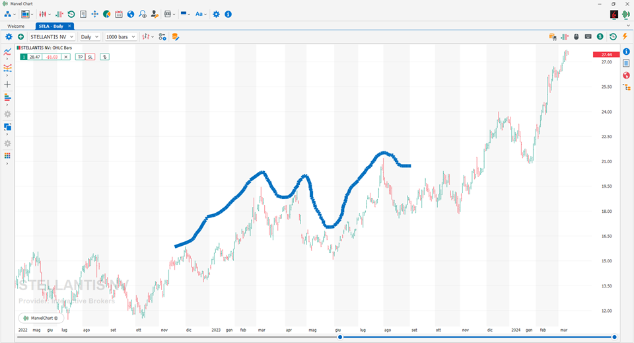Viewport: 634px width, 343px height.
Task: Open chart settings gear beside green plus
Action: [x=9, y=37]
